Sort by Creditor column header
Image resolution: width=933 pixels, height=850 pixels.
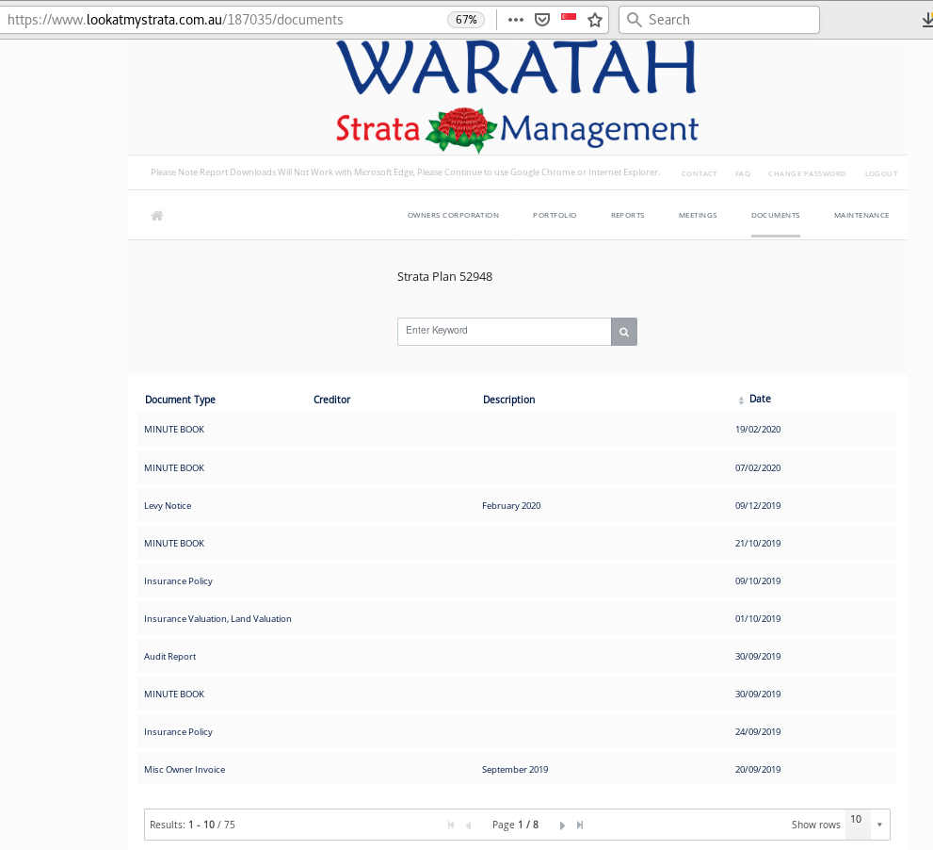point(332,400)
